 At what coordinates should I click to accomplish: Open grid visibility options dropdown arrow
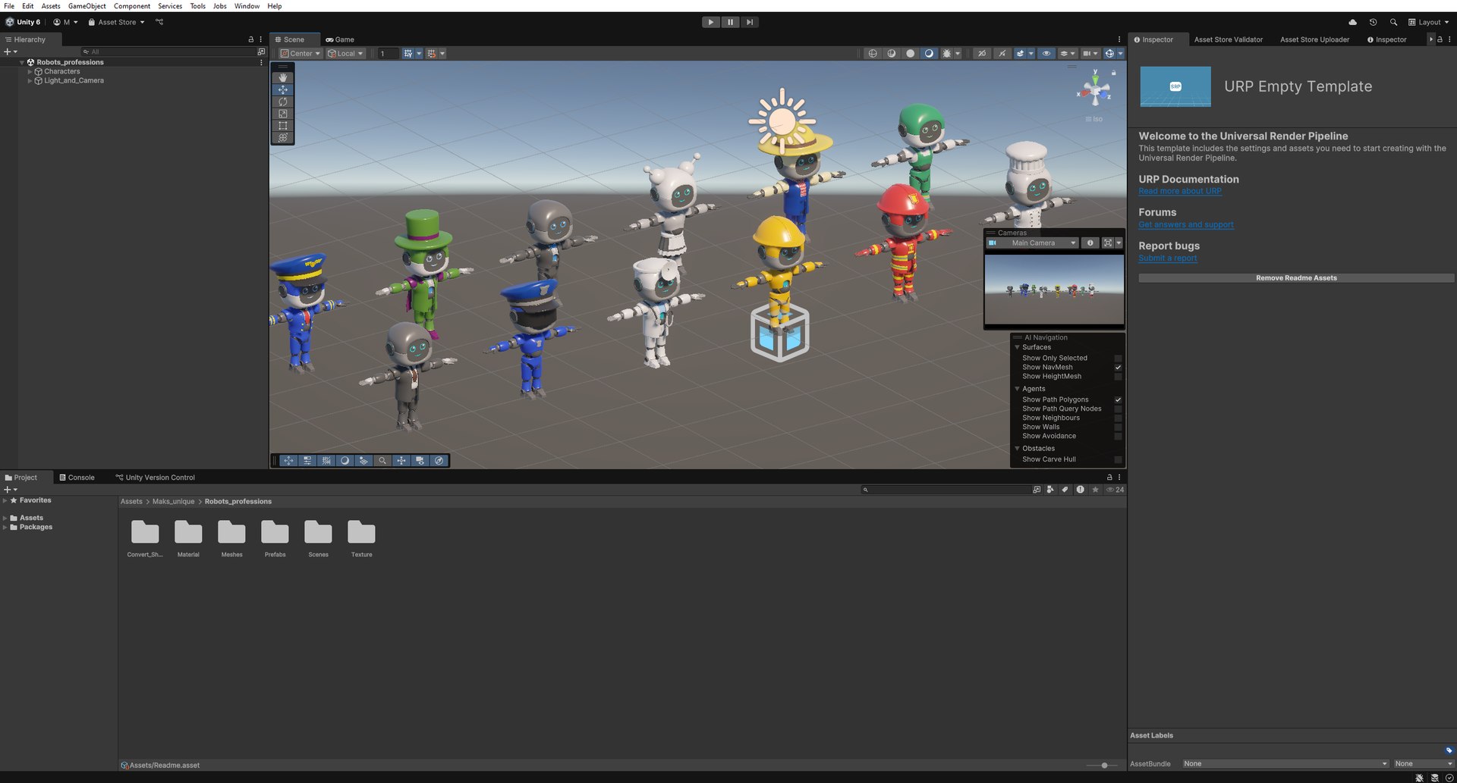[x=419, y=53]
